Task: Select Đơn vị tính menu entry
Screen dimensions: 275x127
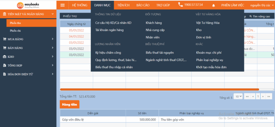Action: tap(204, 37)
